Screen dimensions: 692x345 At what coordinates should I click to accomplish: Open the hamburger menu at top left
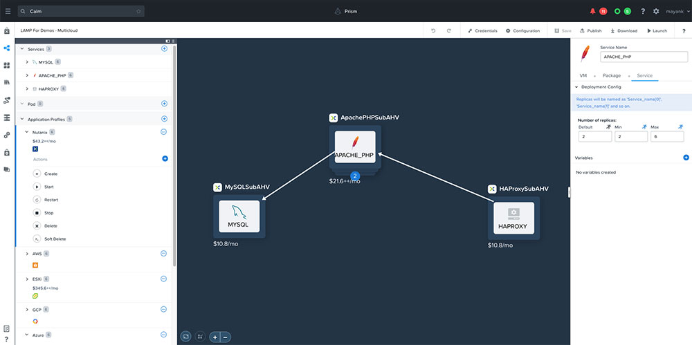point(8,11)
